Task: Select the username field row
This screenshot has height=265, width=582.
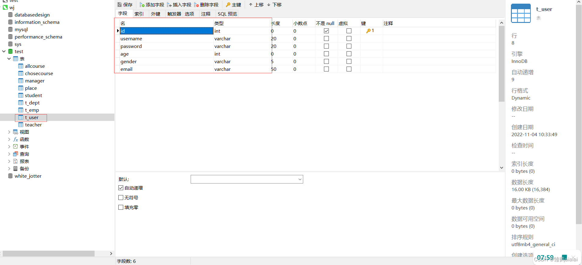Action: click(306, 38)
